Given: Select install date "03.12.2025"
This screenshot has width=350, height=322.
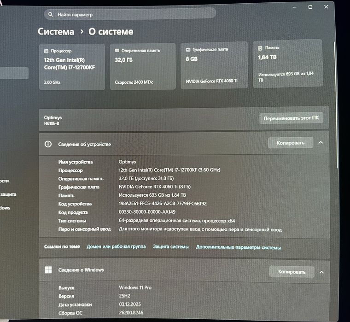Looking at the screenshot, I should tap(130, 304).
